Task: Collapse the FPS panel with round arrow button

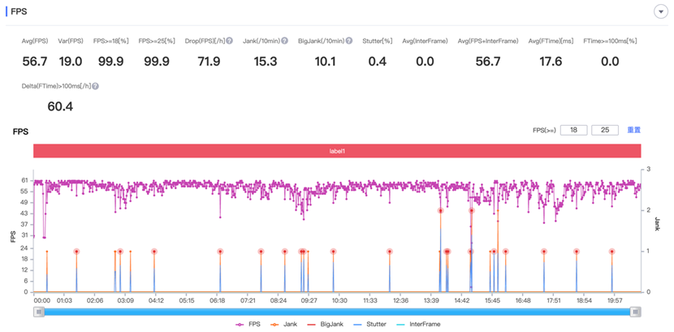Action: coord(659,11)
